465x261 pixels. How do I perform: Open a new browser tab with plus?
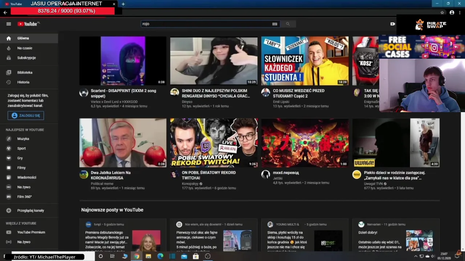[123, 4]
